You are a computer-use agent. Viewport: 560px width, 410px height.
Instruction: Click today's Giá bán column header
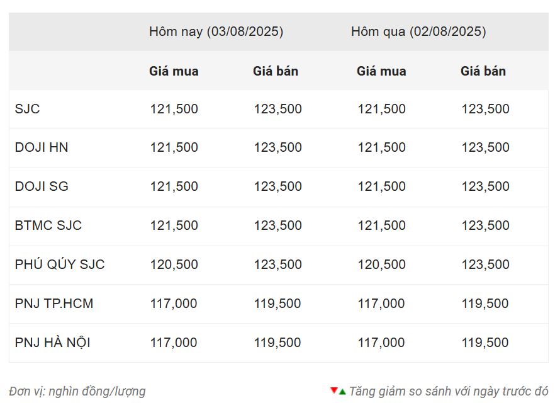[x=276, y=71]
